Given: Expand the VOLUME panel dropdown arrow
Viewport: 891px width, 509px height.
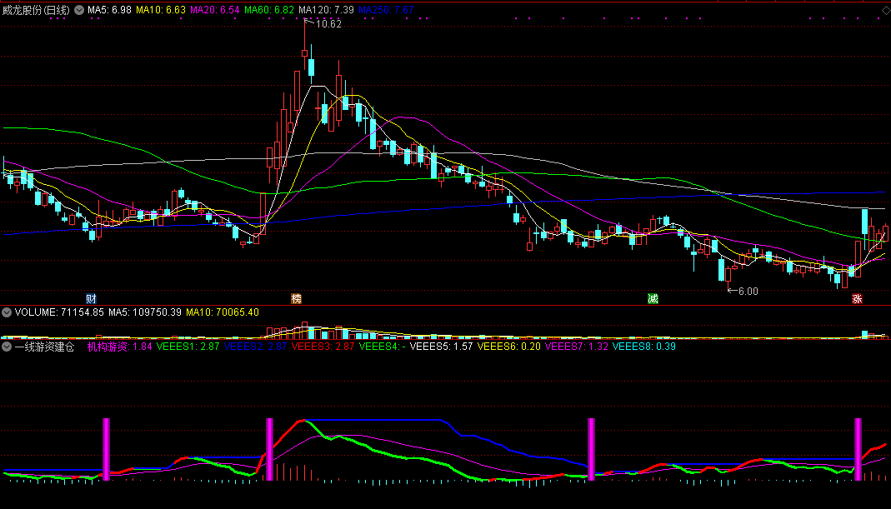Looking at the screenshot, I should point(7,312).
